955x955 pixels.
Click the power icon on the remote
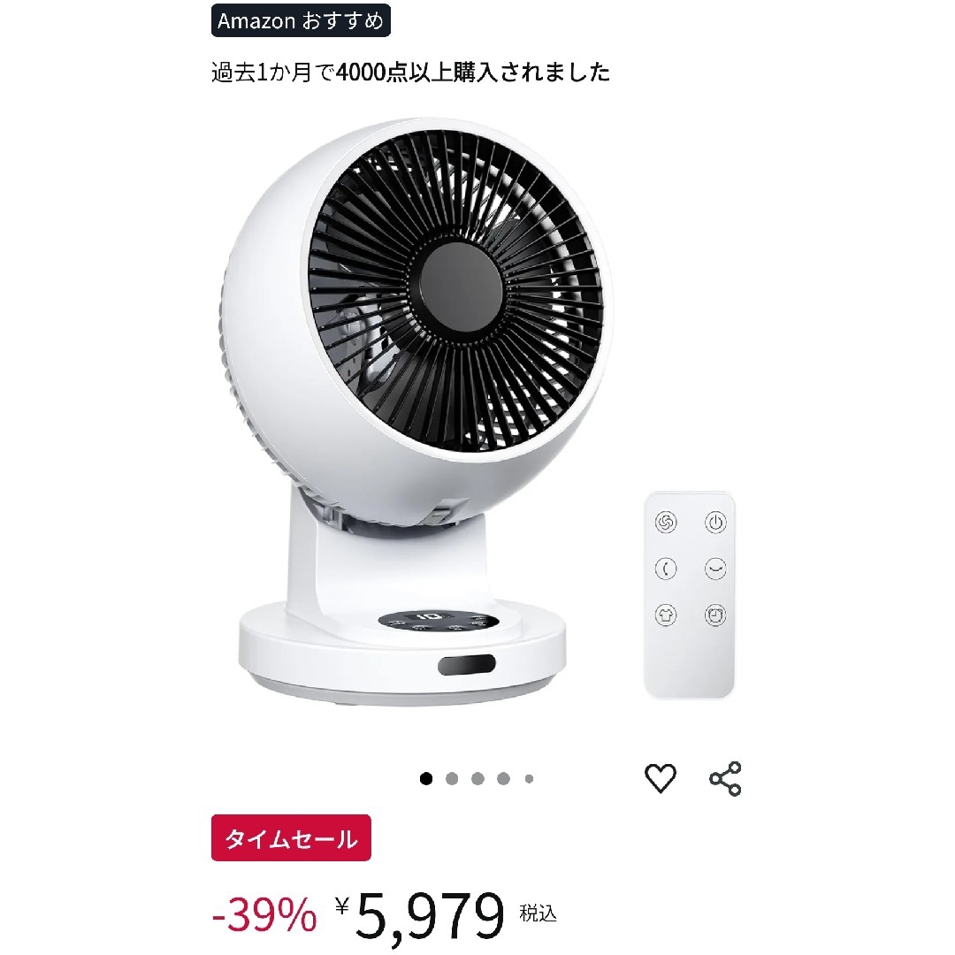click(x=715, y=523)
